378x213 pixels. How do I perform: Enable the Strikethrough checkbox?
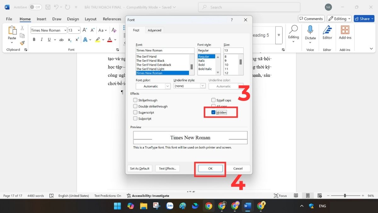pos(135,100)
